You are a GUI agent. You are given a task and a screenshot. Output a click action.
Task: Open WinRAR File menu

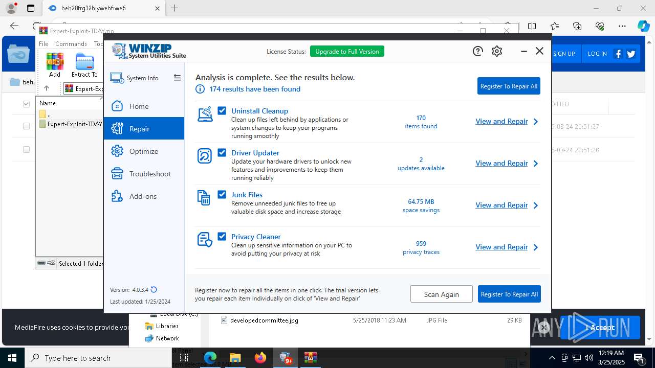[43, 44]
